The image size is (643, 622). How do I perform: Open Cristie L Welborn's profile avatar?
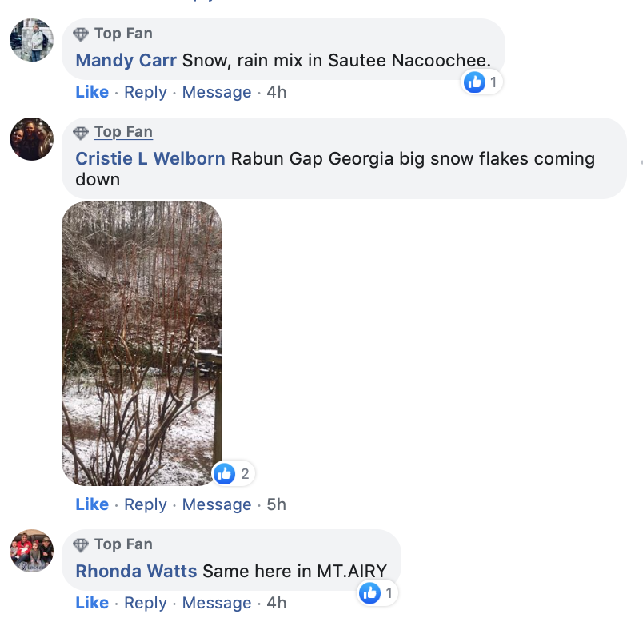(x=32, y=139)
